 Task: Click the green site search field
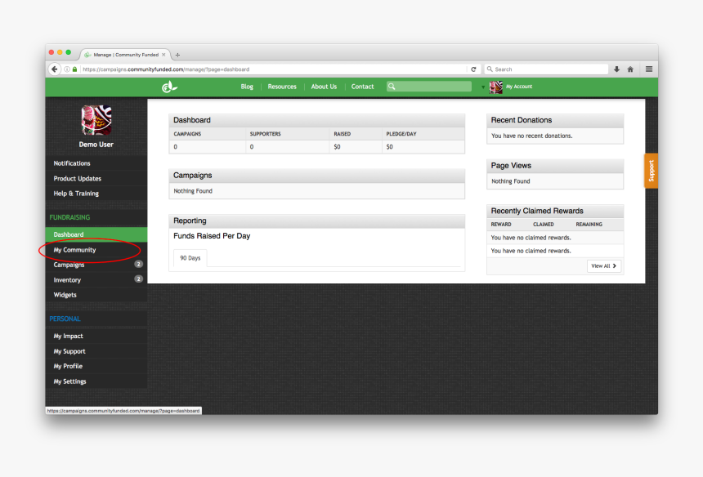pyautogui.click(x=429, y=87)
